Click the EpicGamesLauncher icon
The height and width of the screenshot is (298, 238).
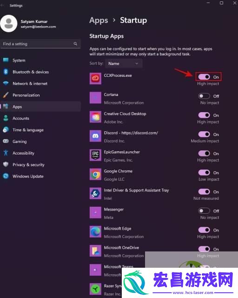[x=95, y=155]
